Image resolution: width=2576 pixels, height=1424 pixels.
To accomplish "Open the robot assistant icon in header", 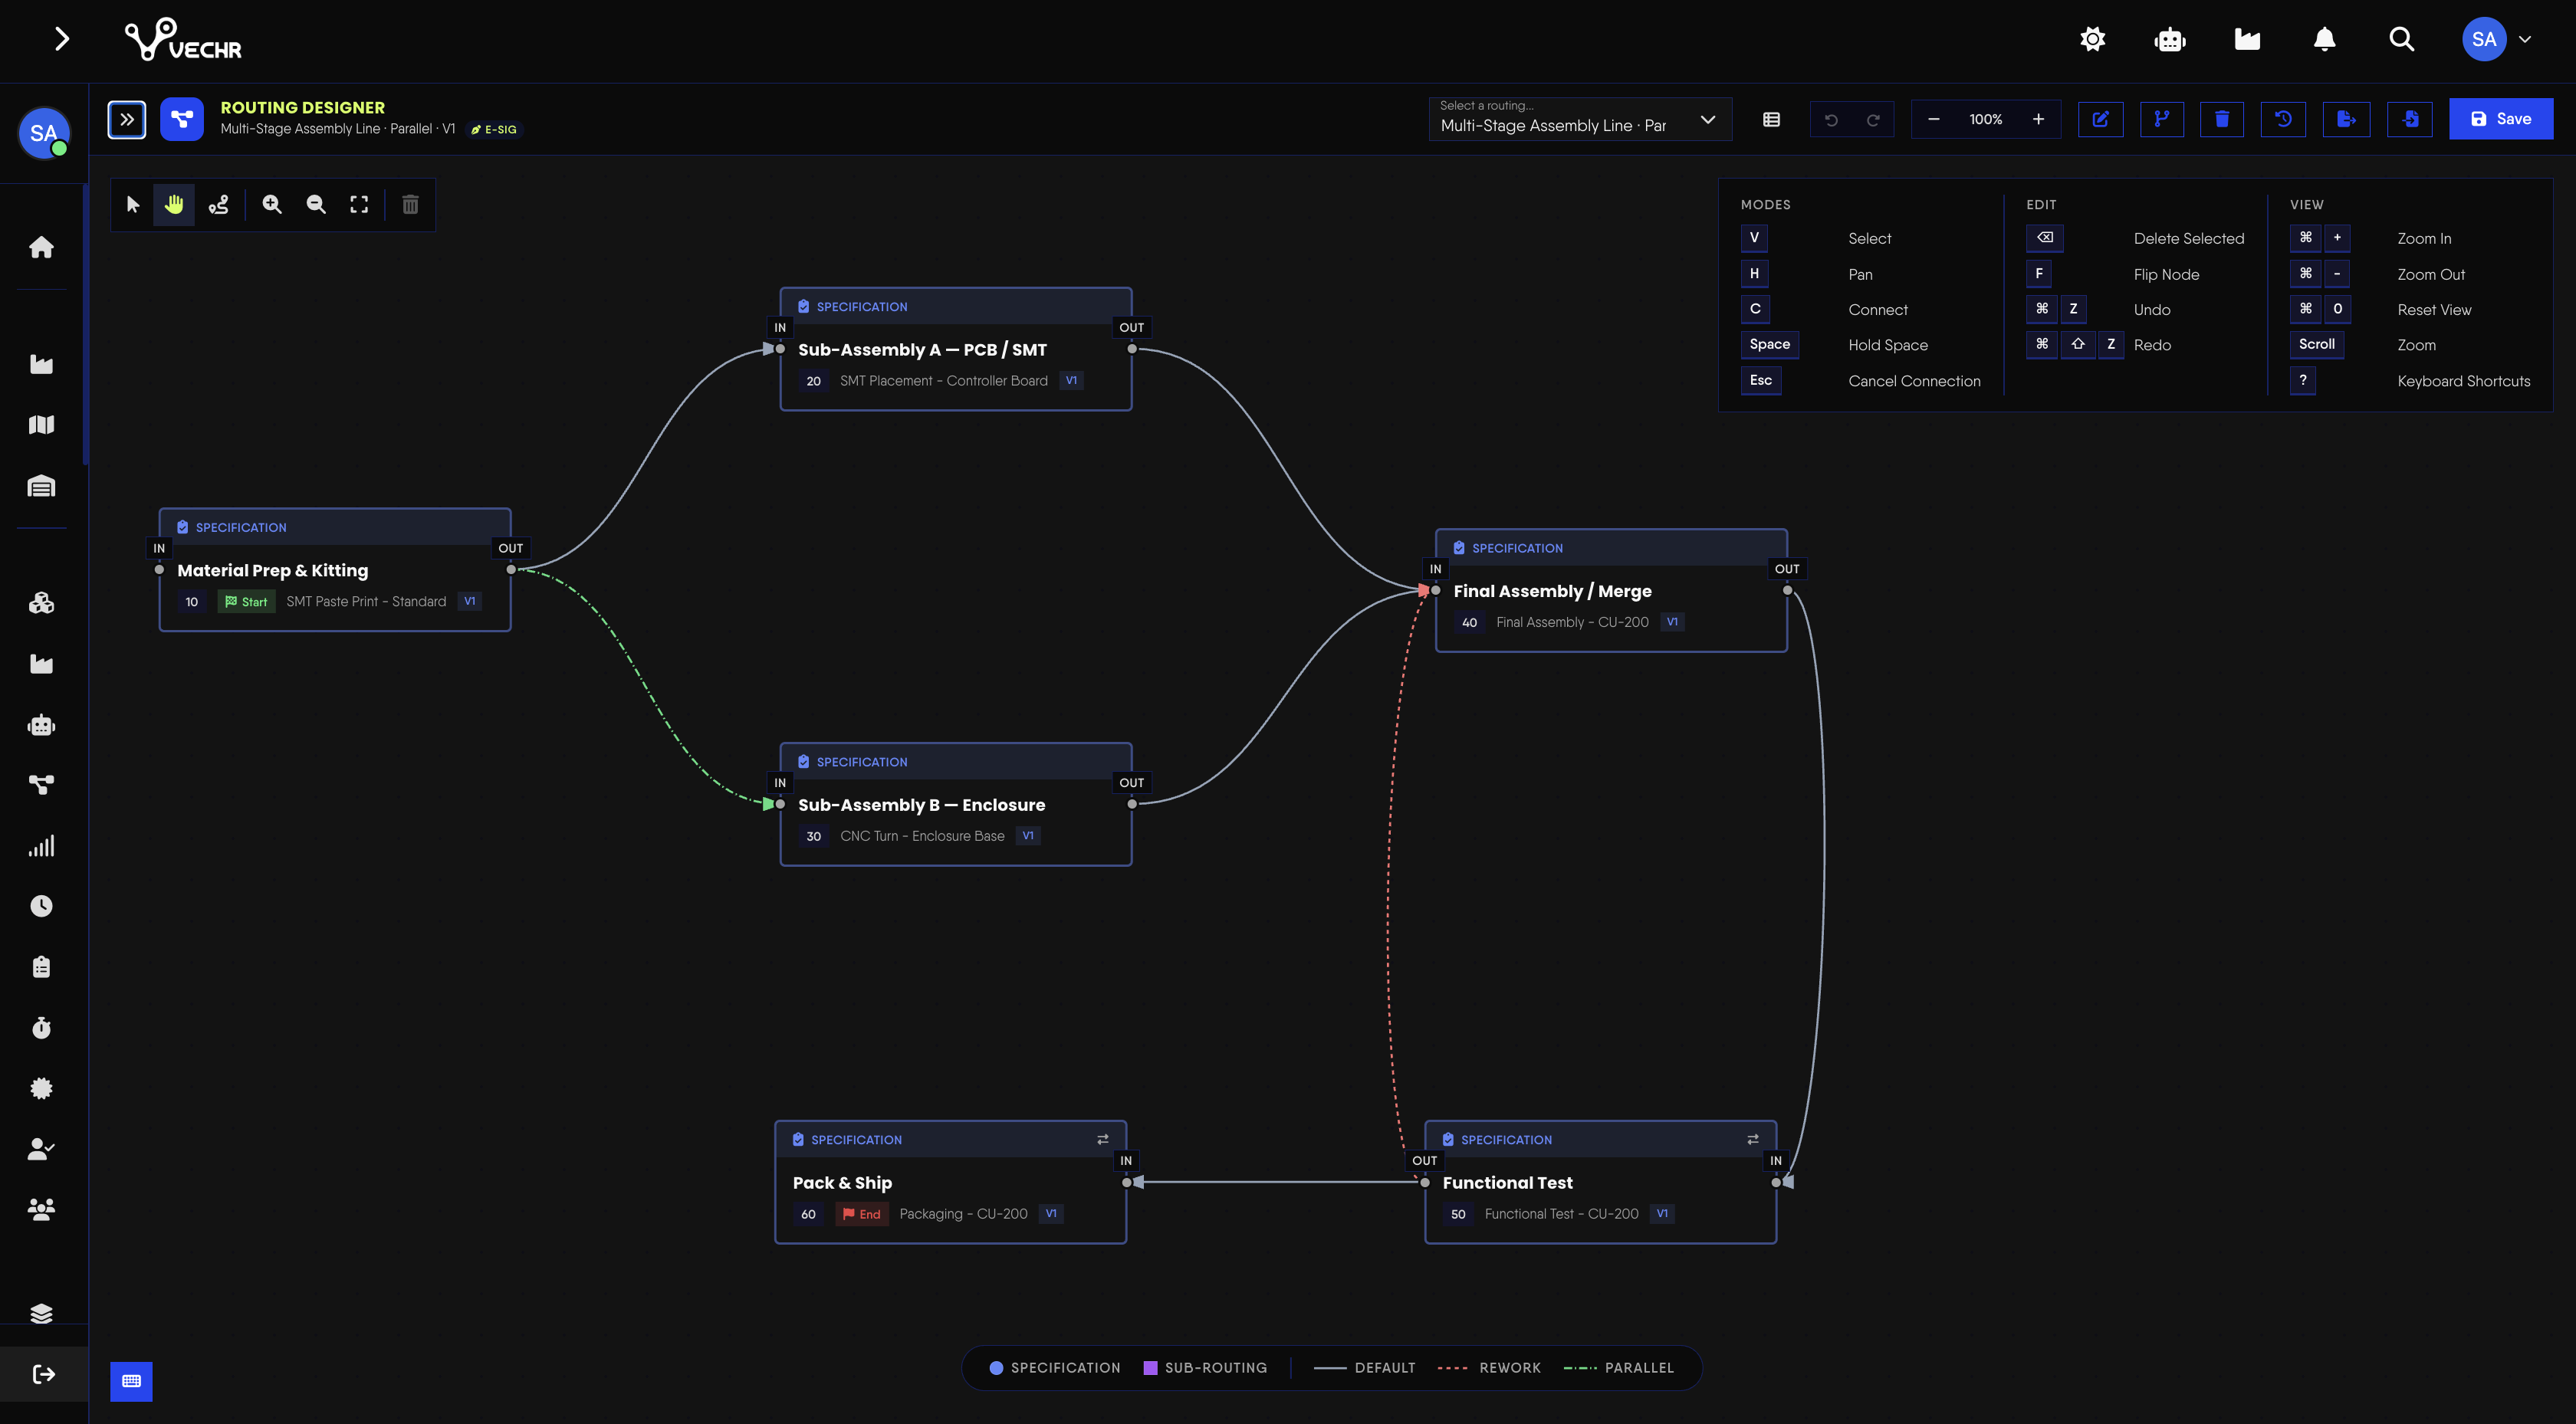I will point(2170,39).
